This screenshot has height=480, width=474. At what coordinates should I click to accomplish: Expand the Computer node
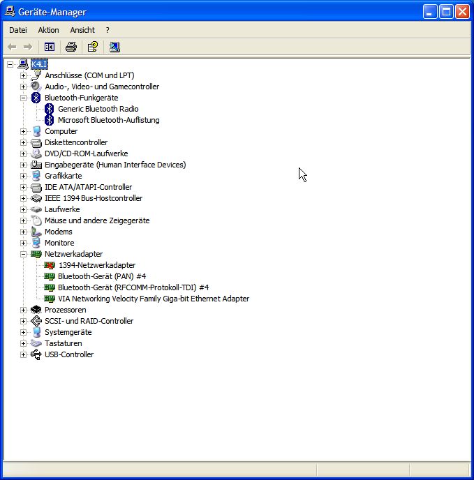click(x=23, y=131)
